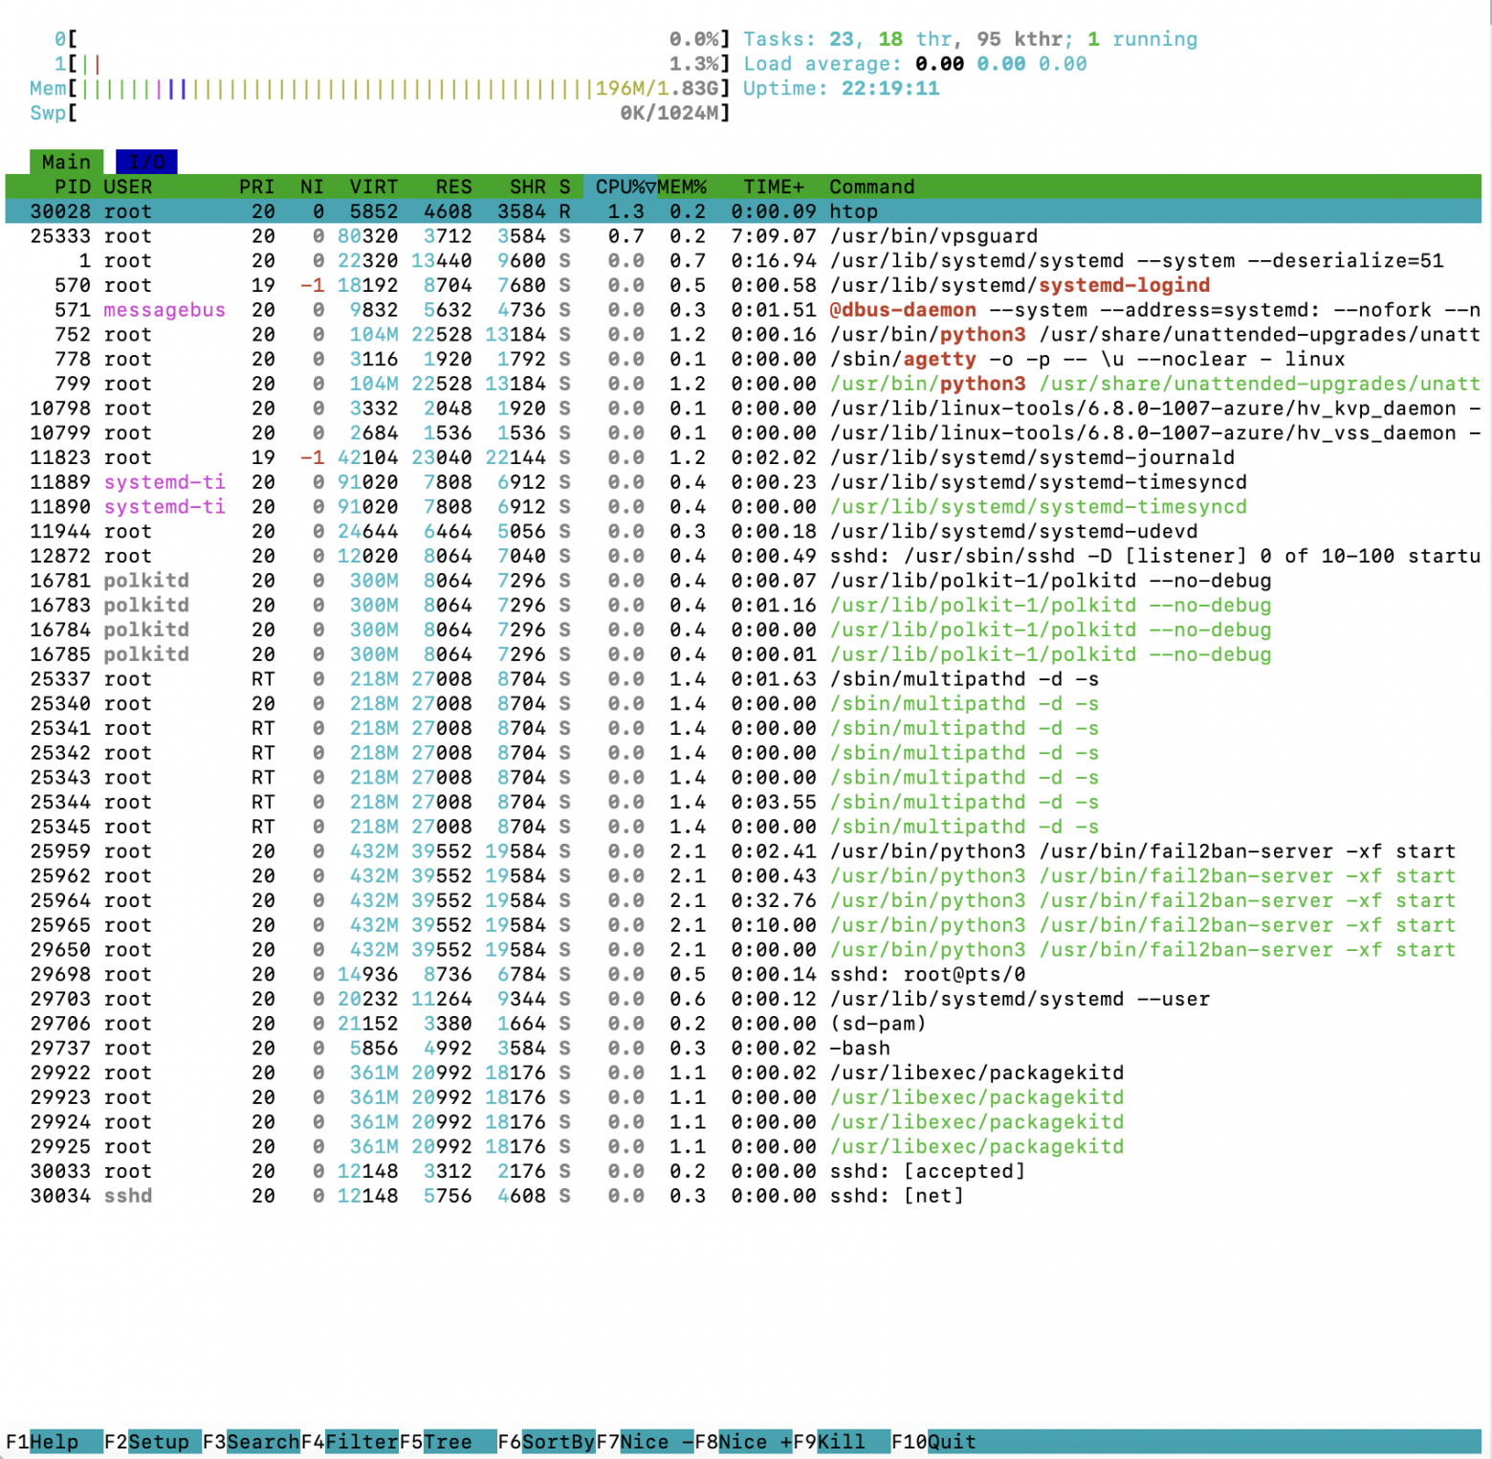Click the Tasks count meter
The height and width of the screenshot is (1459, 1492).
click(x=970, y=39)
